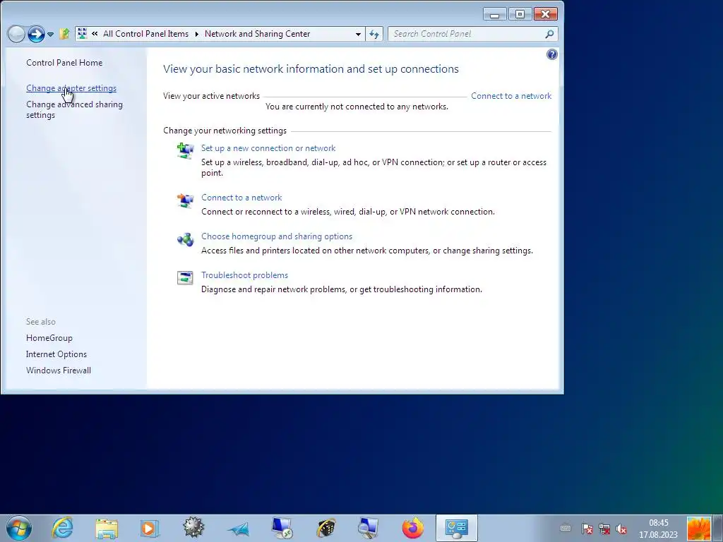This screenshot has height=542, width=723.
Task: Click the network disconnected tray icon
Action: [x=604, y=528]
